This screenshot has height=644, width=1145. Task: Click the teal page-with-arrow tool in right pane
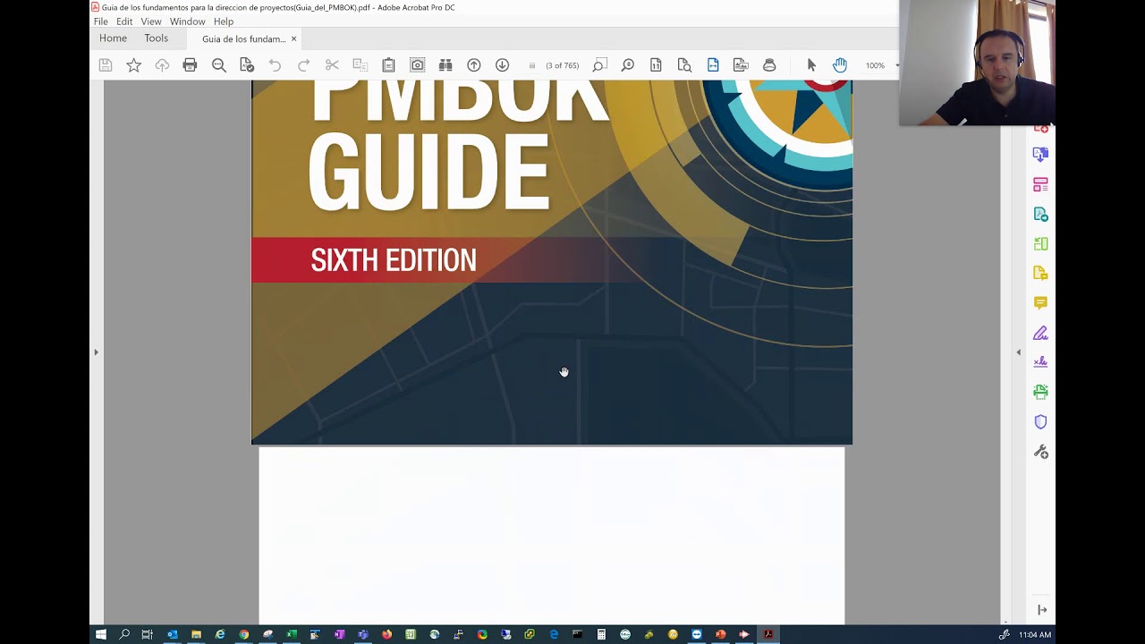coord(1040,214)
